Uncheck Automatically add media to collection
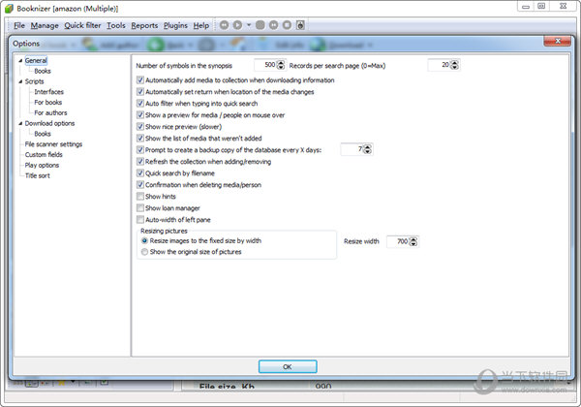The height and width of the screenshot is (407, 581). 140,80
